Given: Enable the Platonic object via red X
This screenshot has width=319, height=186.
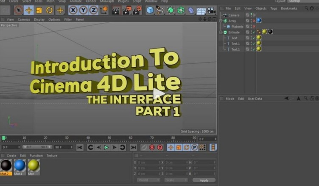Looking at the screenshot, I should pos(254,26).
